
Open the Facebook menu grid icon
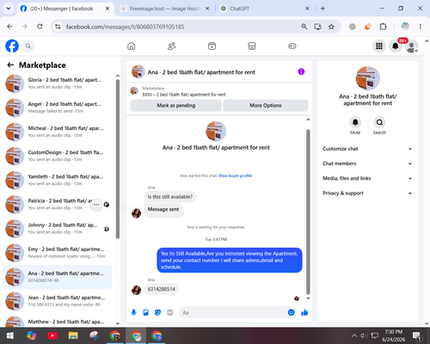(379, 46)
